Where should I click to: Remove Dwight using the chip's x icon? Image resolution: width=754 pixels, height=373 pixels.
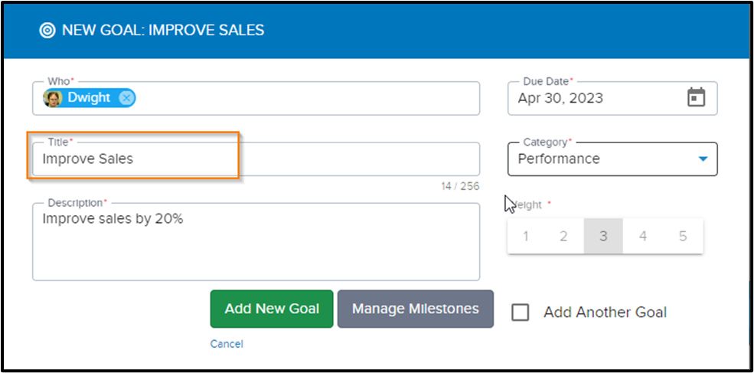tap(126, 98)
